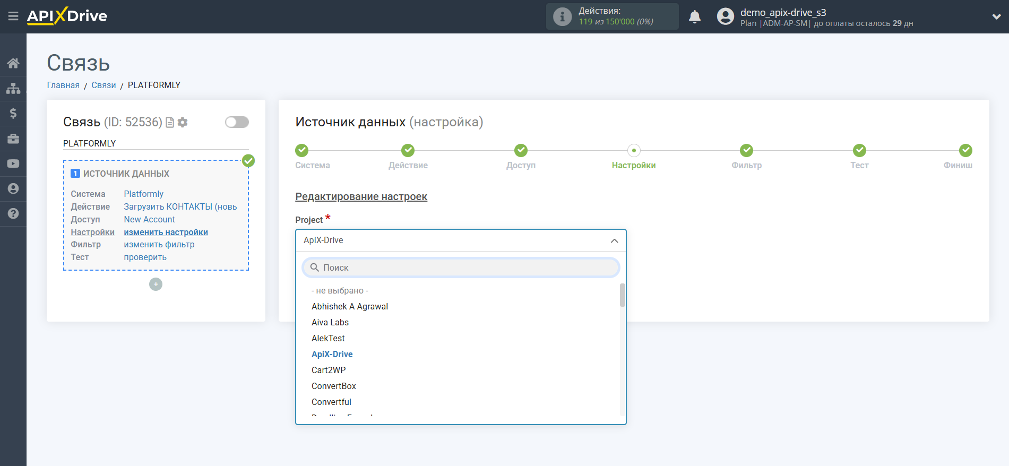The image size is (1009, 466).
Task: Click the plus button to add a block
Action: 156,284
